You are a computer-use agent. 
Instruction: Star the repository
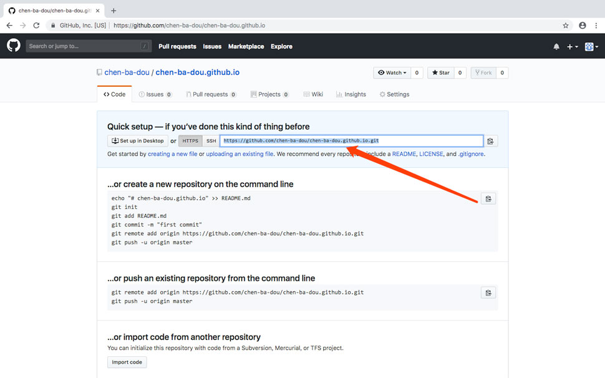pyautogui.click(x=440, y=73)
